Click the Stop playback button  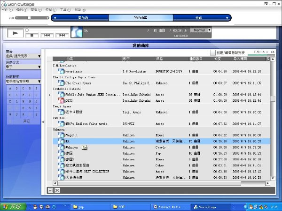click(x=31, y=35)
